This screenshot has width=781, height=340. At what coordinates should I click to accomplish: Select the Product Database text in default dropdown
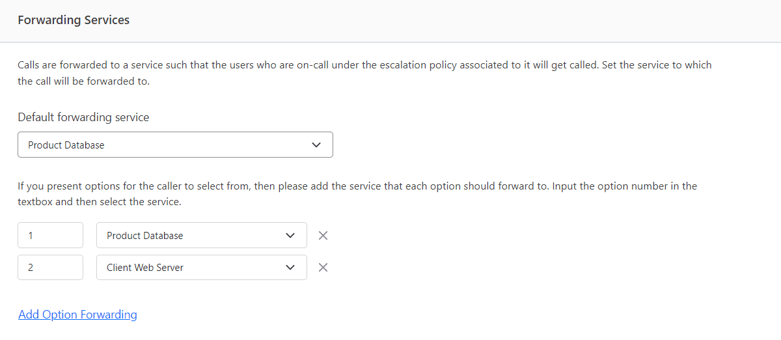click(66, 145)
